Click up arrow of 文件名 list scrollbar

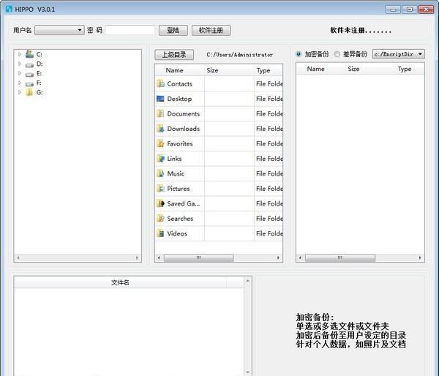tap(248, 280)
